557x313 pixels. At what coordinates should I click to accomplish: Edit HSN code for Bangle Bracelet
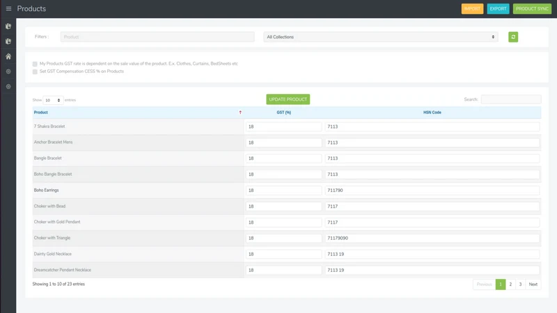432,159
